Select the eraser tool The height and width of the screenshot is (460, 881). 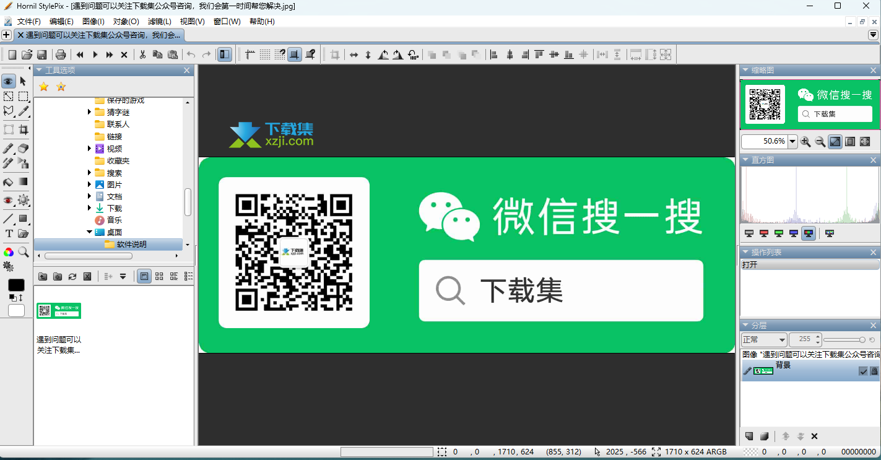pos(23,149)
